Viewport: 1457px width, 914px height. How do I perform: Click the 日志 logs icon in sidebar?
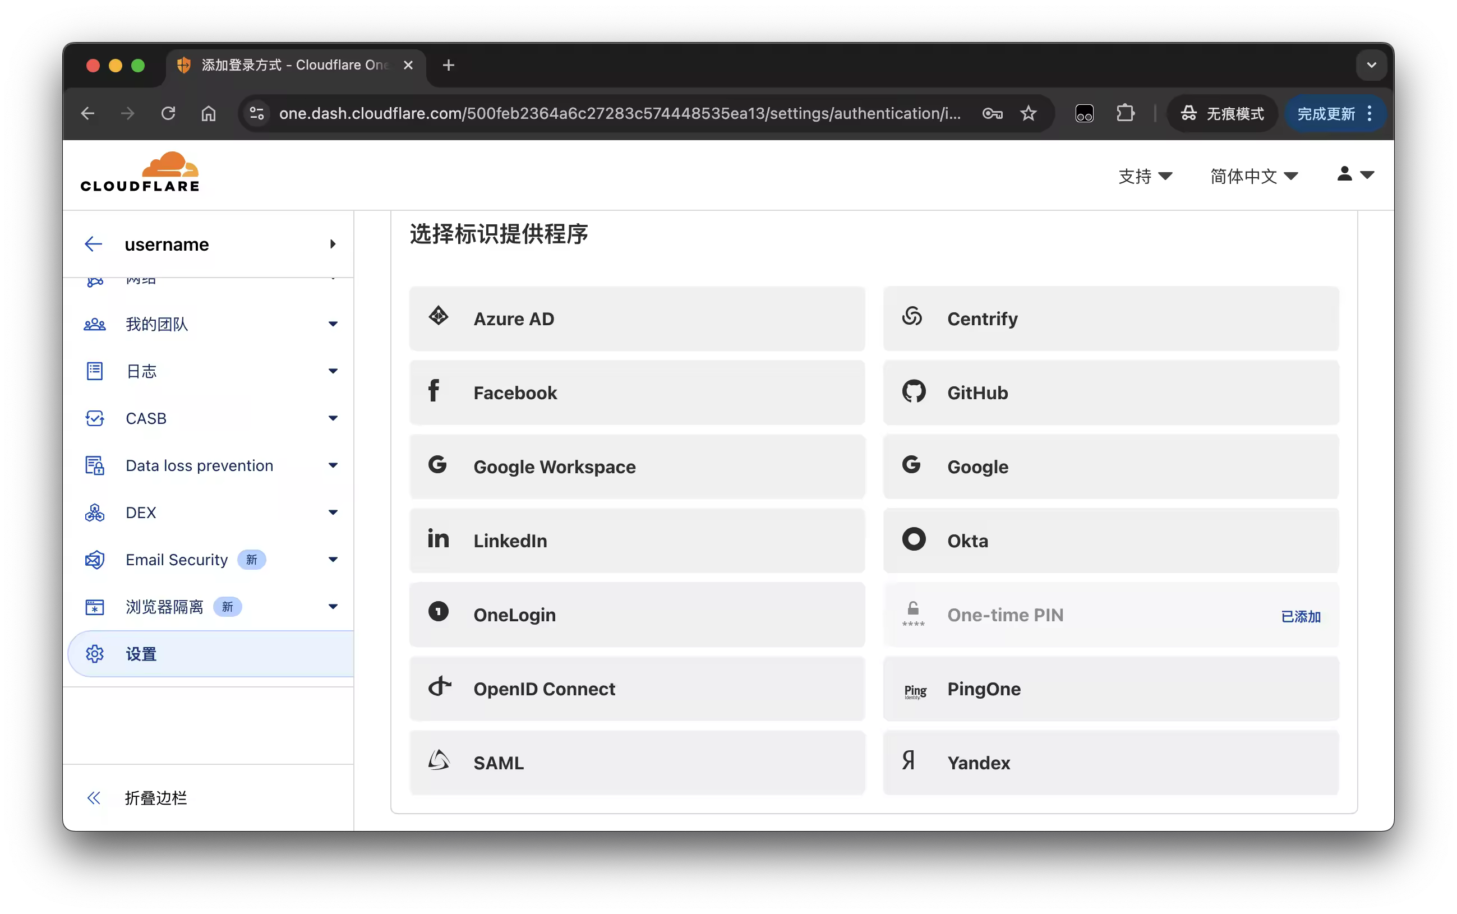pyautogui.click(x=94, y=371)
